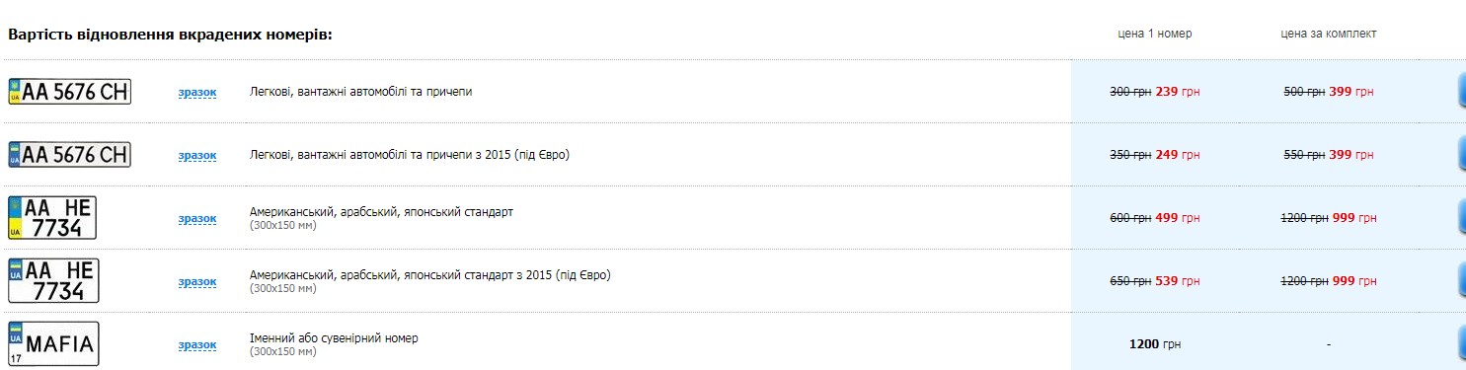Click the blue button in the 499 грн row
The width and height of the screenshot is (1466, 370).
[1461, 218]
